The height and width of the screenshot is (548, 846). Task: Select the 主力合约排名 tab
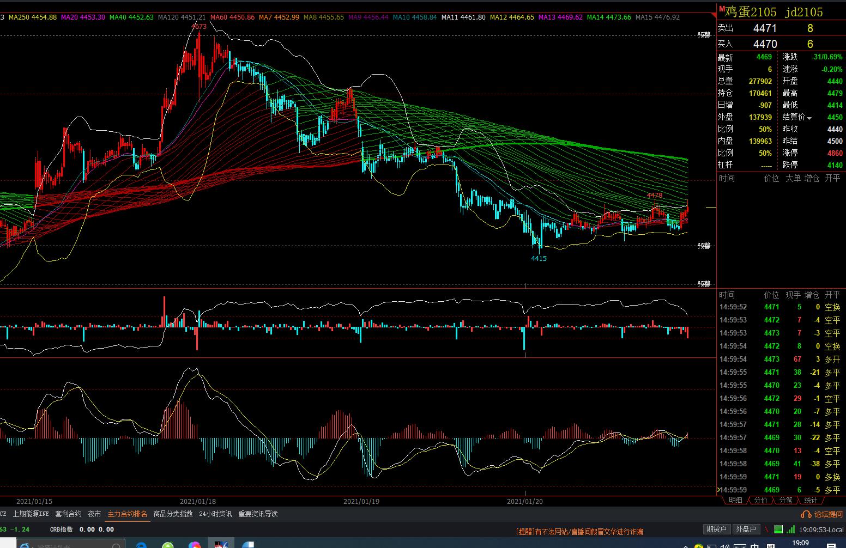128,514
